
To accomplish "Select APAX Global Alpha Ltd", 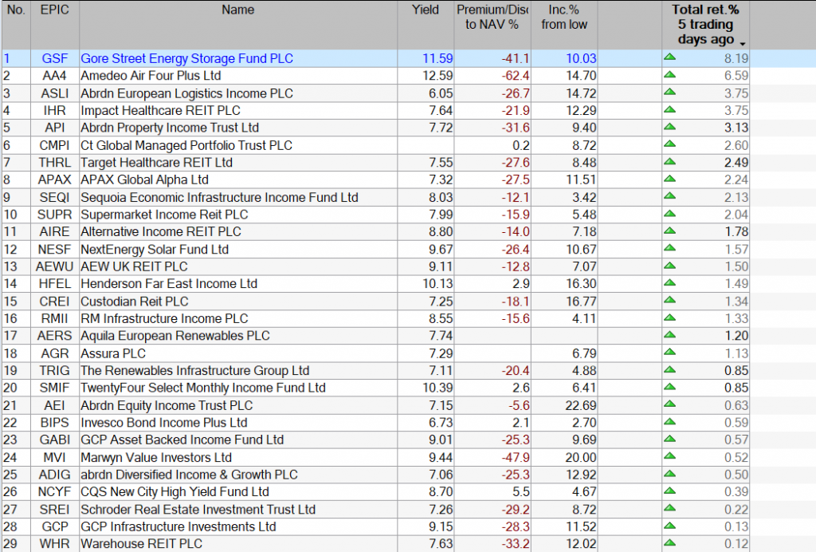I will [145, 179].
